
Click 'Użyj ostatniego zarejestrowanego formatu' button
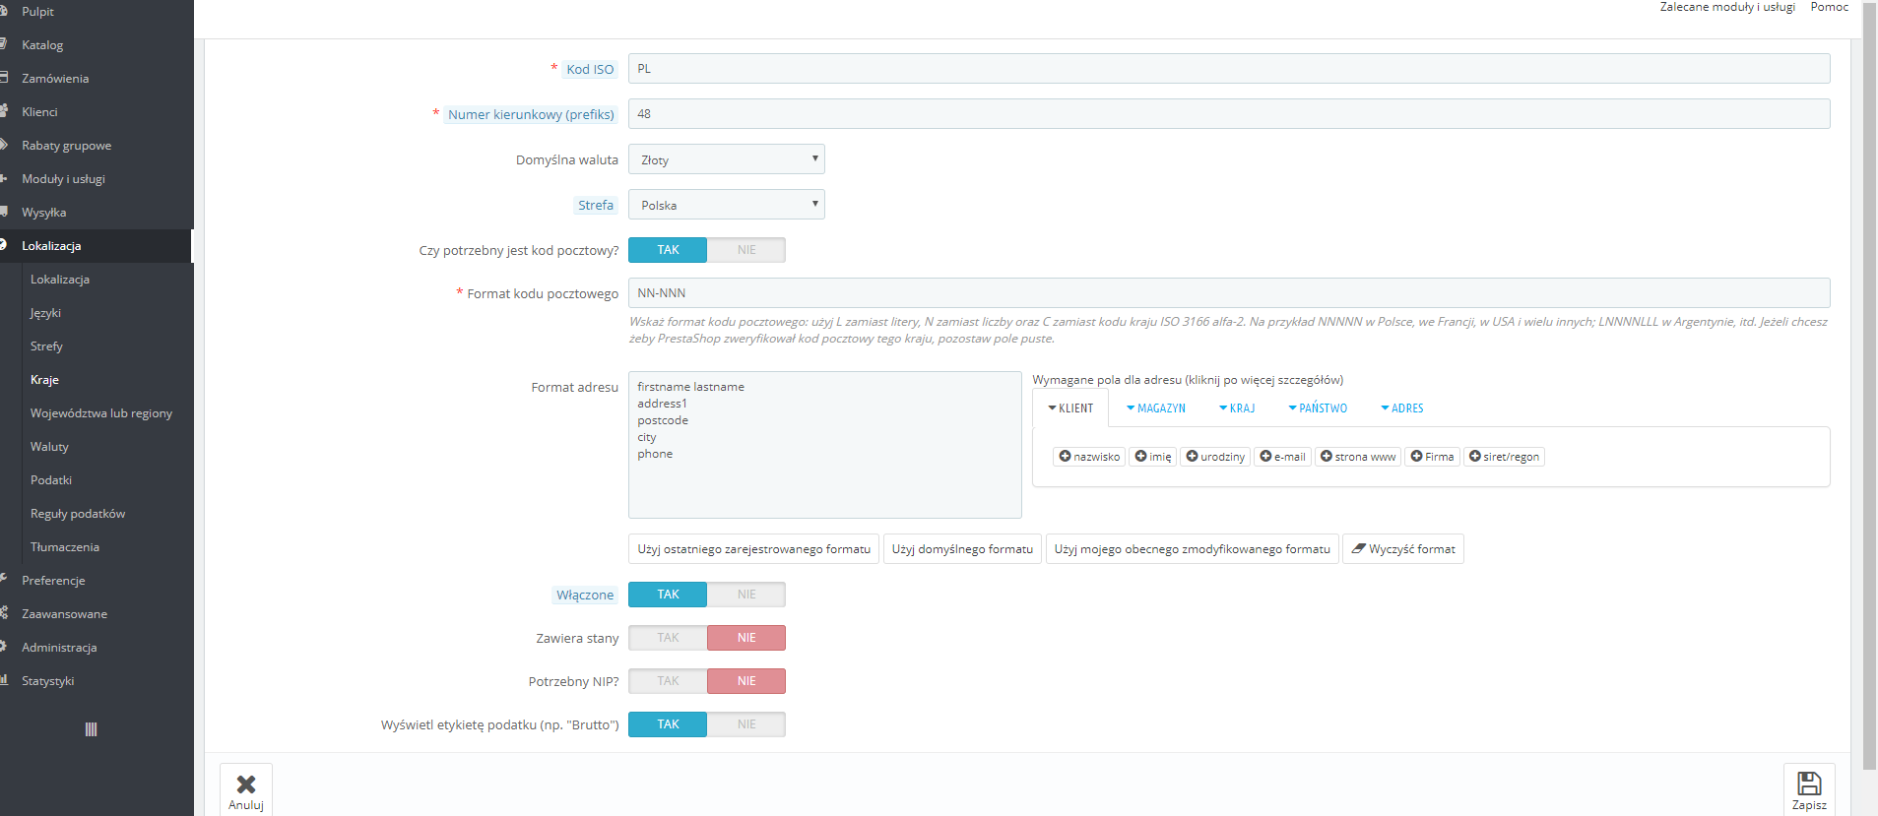753,549
